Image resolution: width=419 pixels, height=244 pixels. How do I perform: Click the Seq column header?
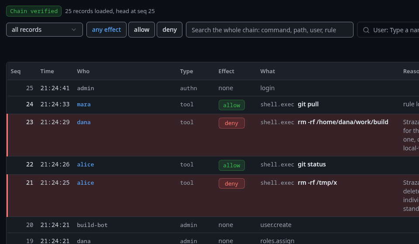[16, 71]
